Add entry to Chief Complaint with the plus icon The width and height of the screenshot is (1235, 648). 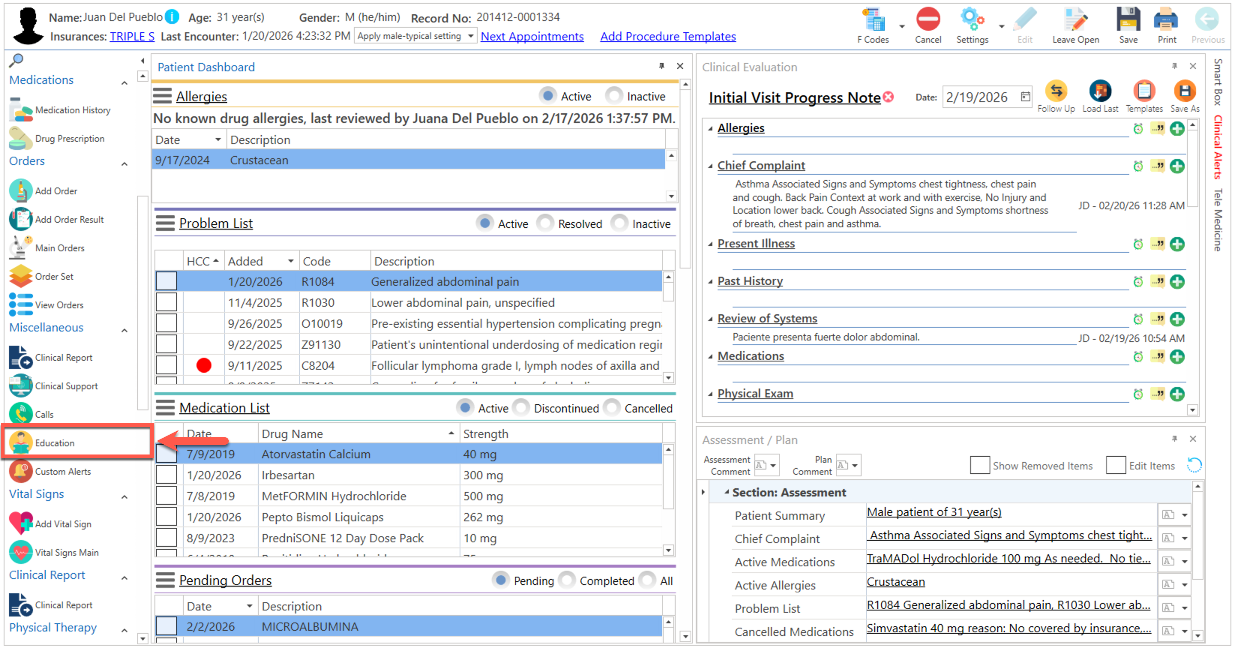point(1177,166)
